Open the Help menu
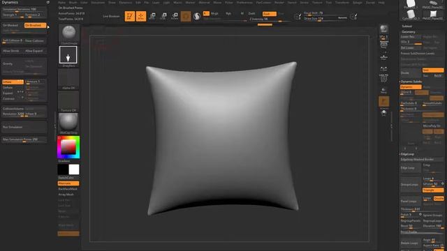The height and width of the screenshot is (251, 447). [381, 2]
